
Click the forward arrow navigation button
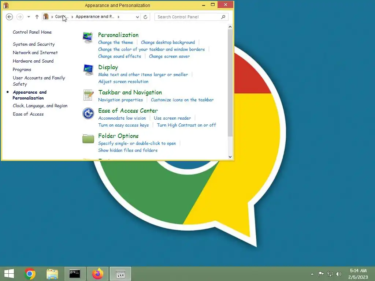pyautogui.click(x=20, y=17)
